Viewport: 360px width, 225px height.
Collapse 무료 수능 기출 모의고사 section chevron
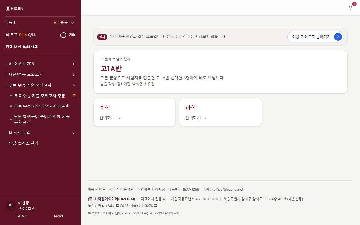[74, 85]
